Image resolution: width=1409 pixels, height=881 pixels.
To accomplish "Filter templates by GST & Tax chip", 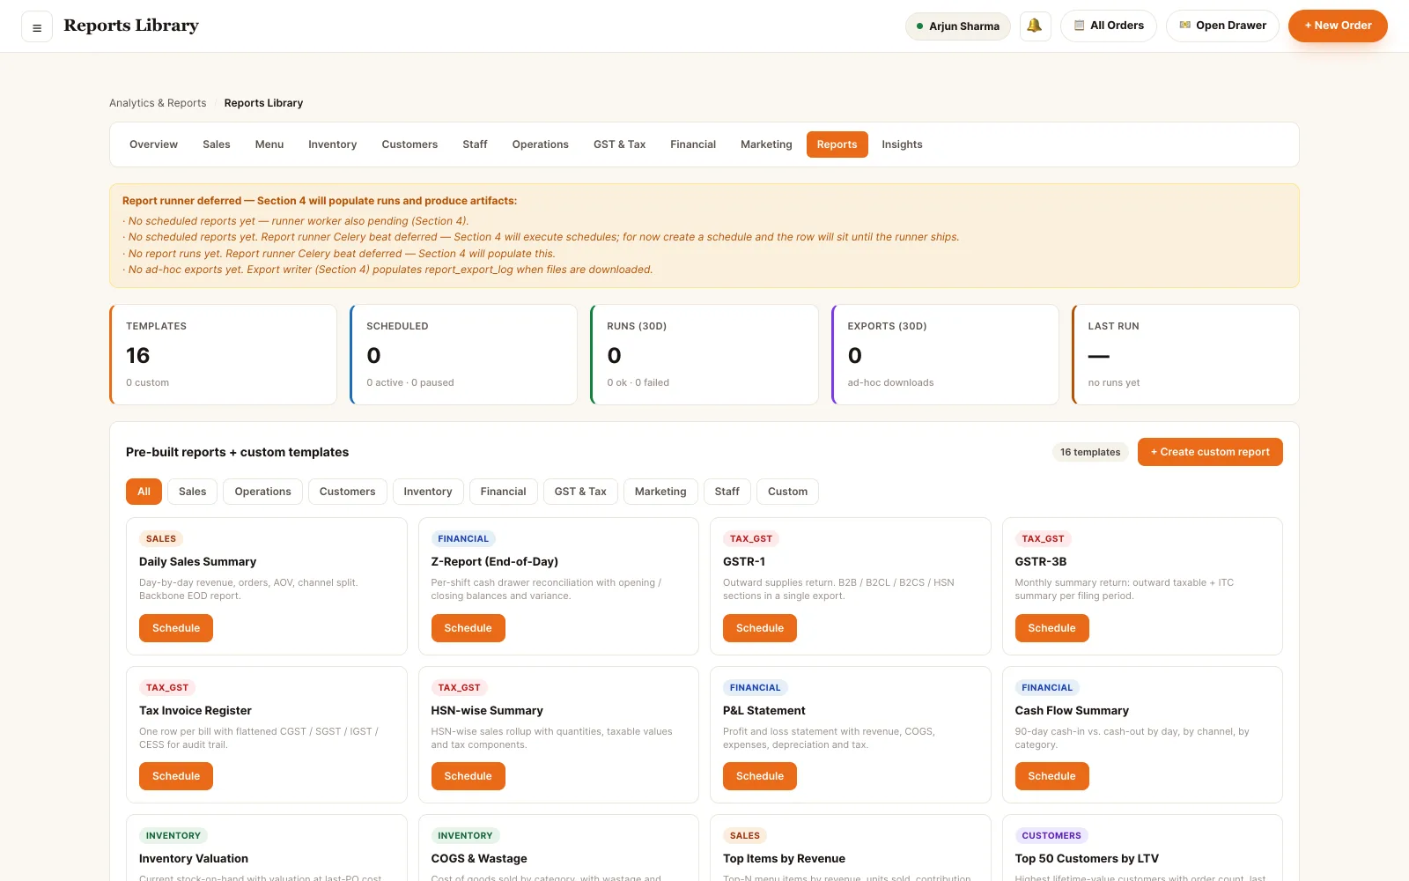I will click(580, 492).
